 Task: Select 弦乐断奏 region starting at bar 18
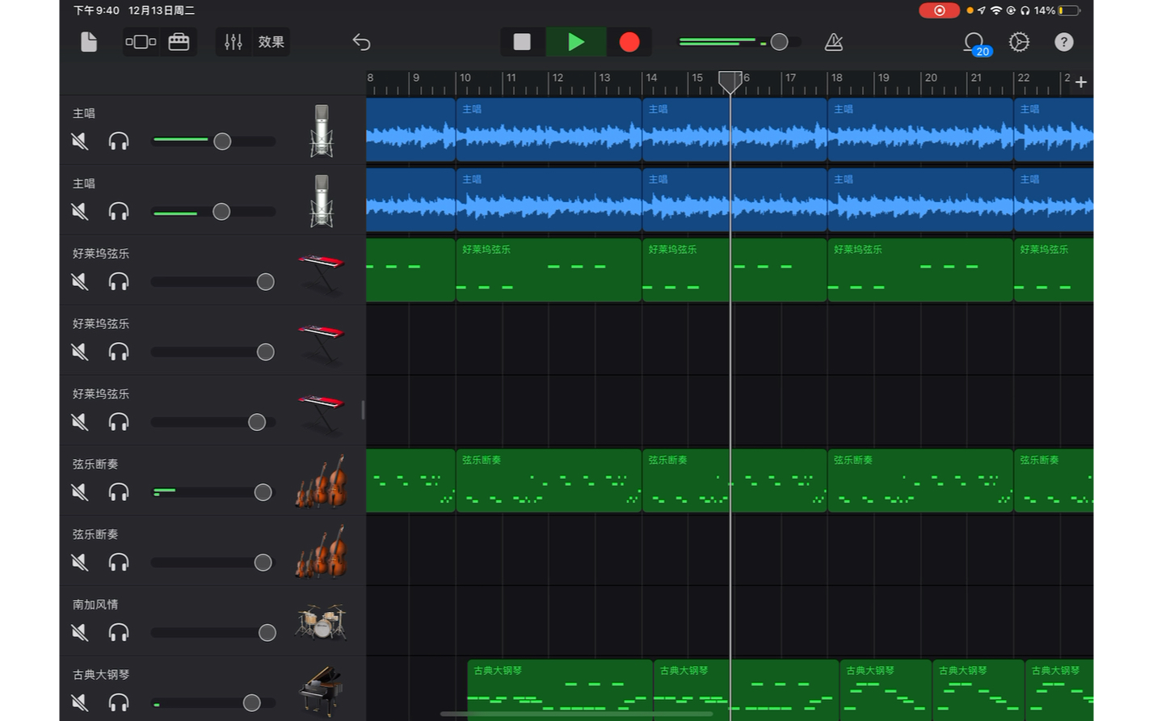point(920,481)
